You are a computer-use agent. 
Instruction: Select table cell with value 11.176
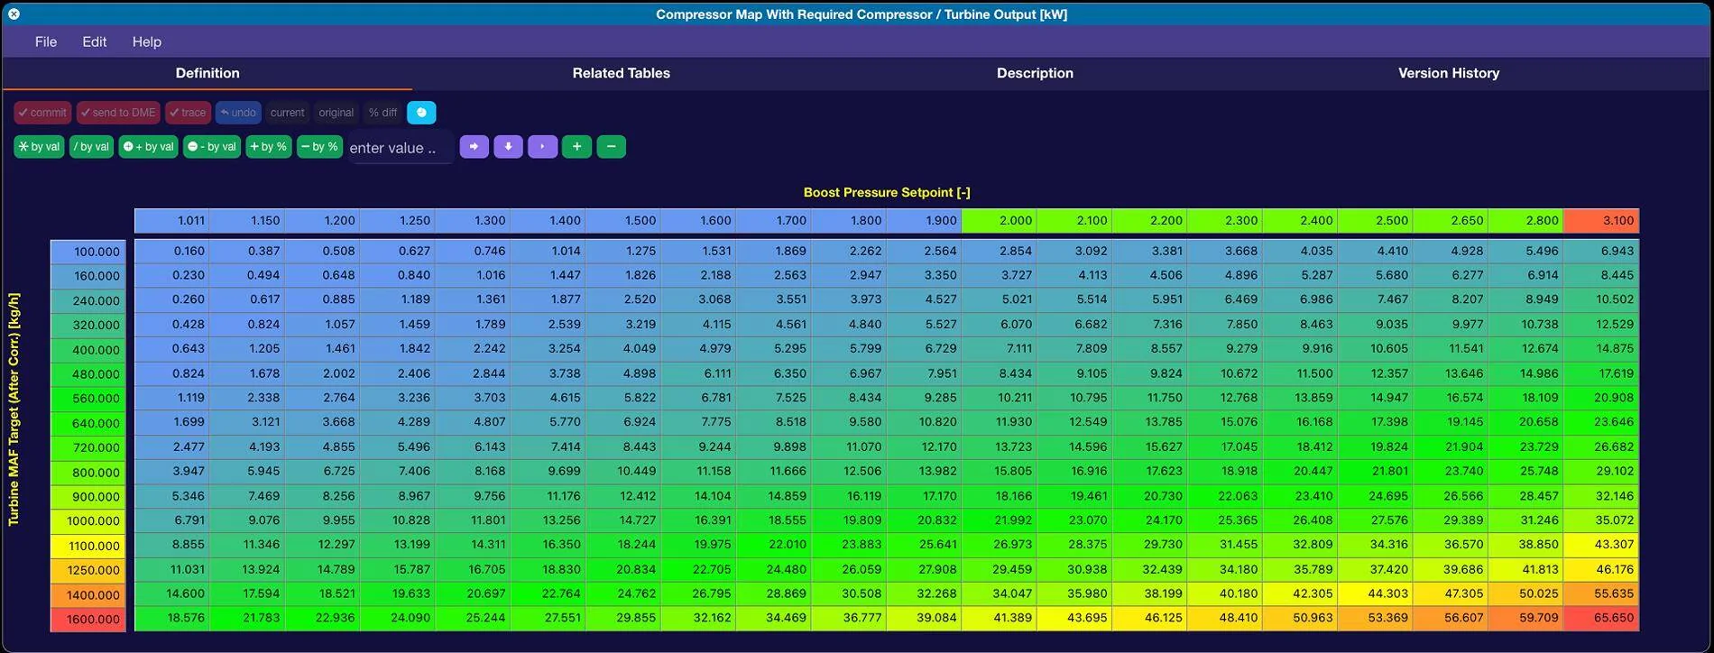pyautogui.click(x=548, y=496)
